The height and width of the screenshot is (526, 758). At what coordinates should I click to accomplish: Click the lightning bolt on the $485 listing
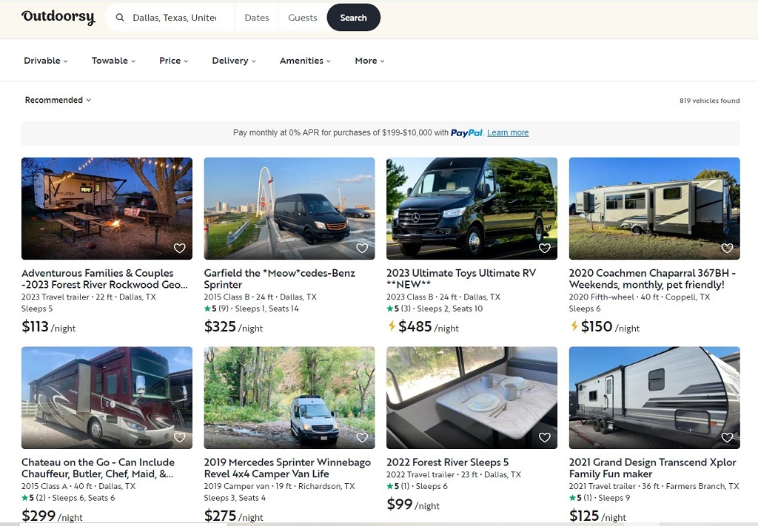pos(391,327)
